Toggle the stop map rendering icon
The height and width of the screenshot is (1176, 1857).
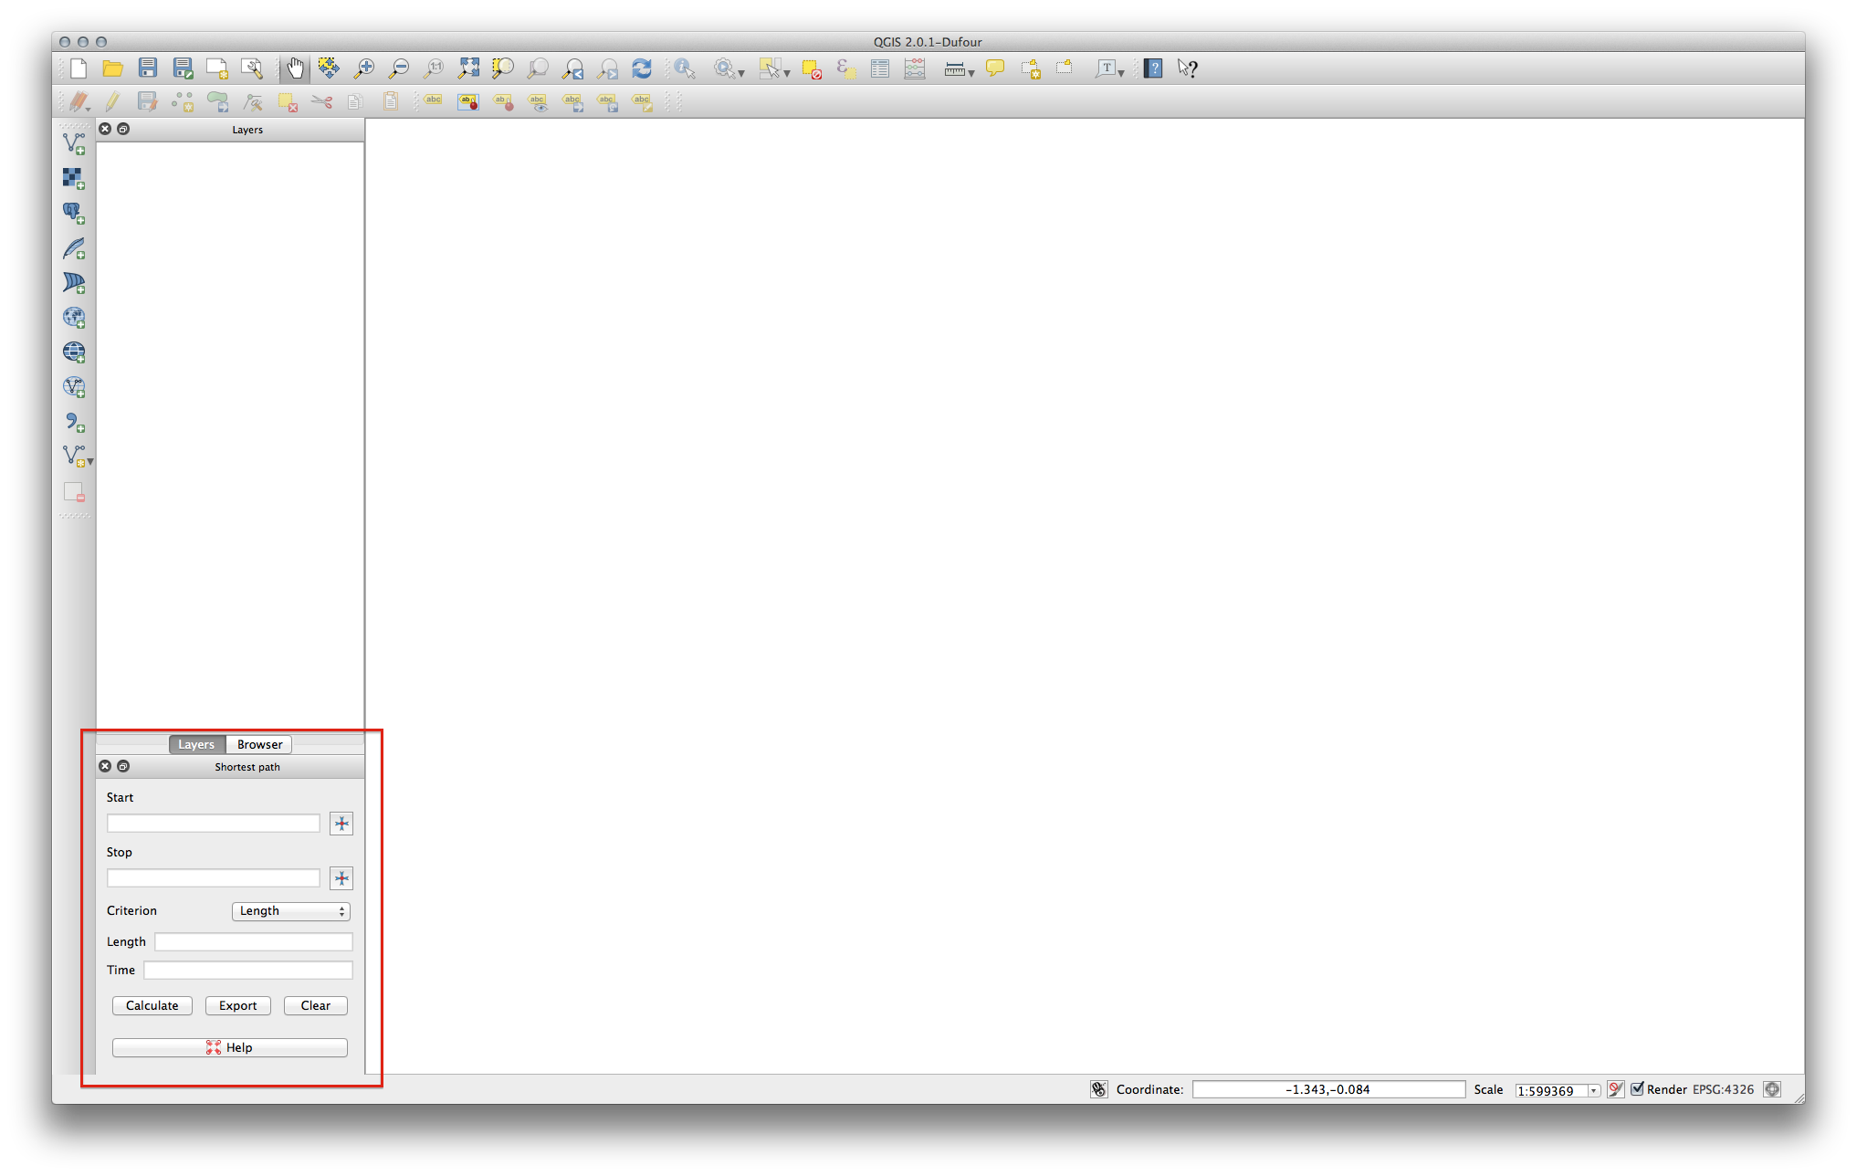(x=1615, y=1089)
